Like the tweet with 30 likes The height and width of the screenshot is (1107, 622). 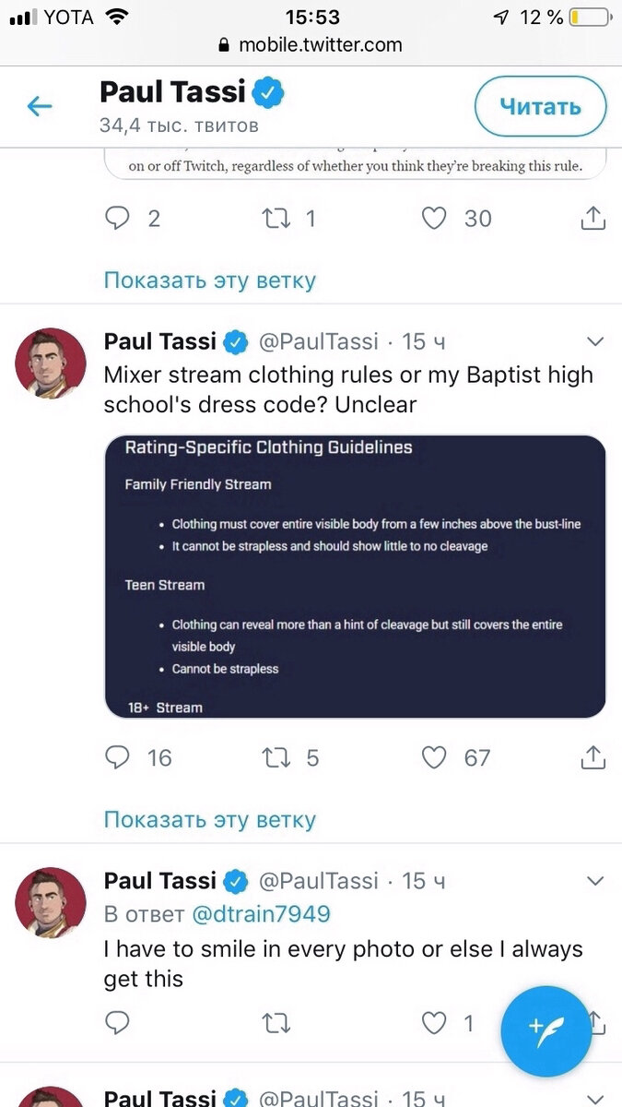434,219
